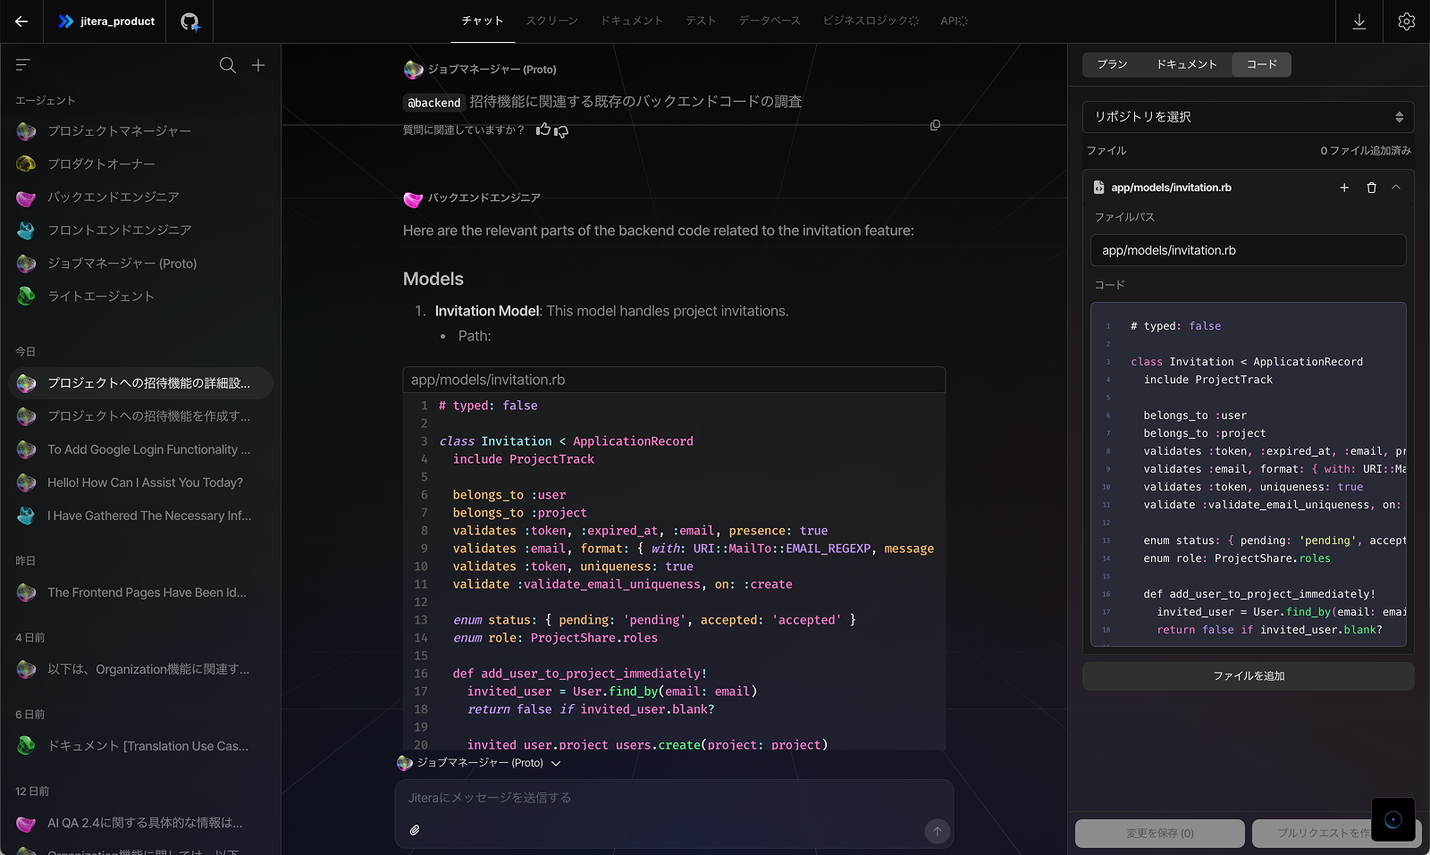Select the search icon in agent sidebar
The width and height of the screenshot is (1430, 855).
227,64
